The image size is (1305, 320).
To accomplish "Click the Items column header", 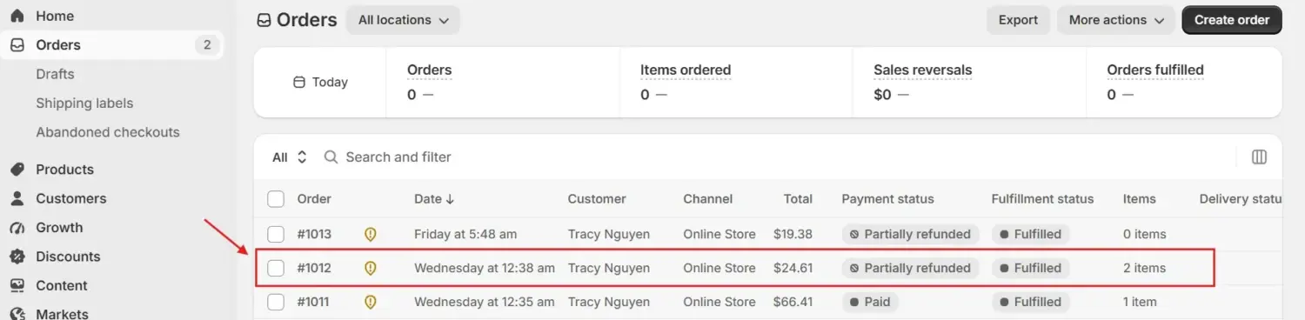I will tap(1139, 199).
